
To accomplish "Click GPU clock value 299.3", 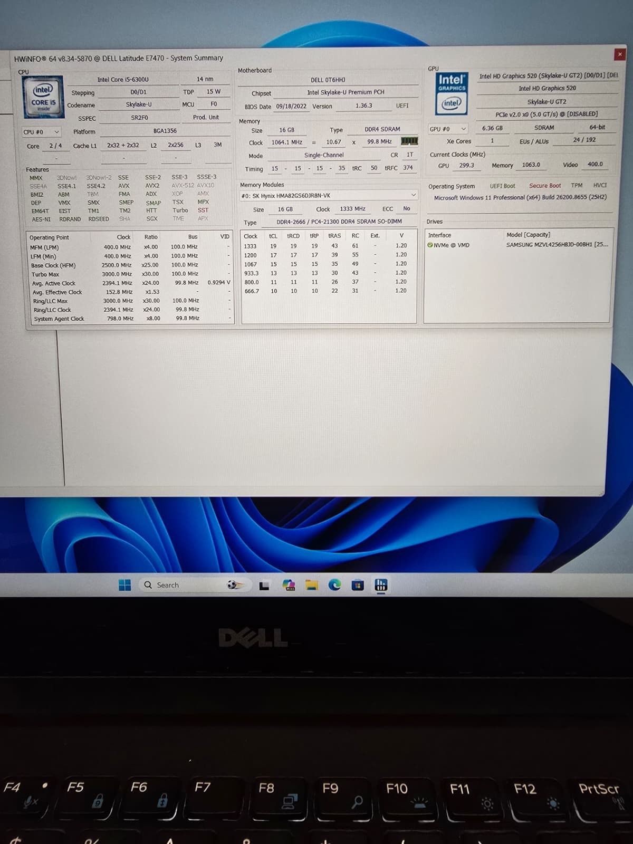I will [x=466, y=165].
